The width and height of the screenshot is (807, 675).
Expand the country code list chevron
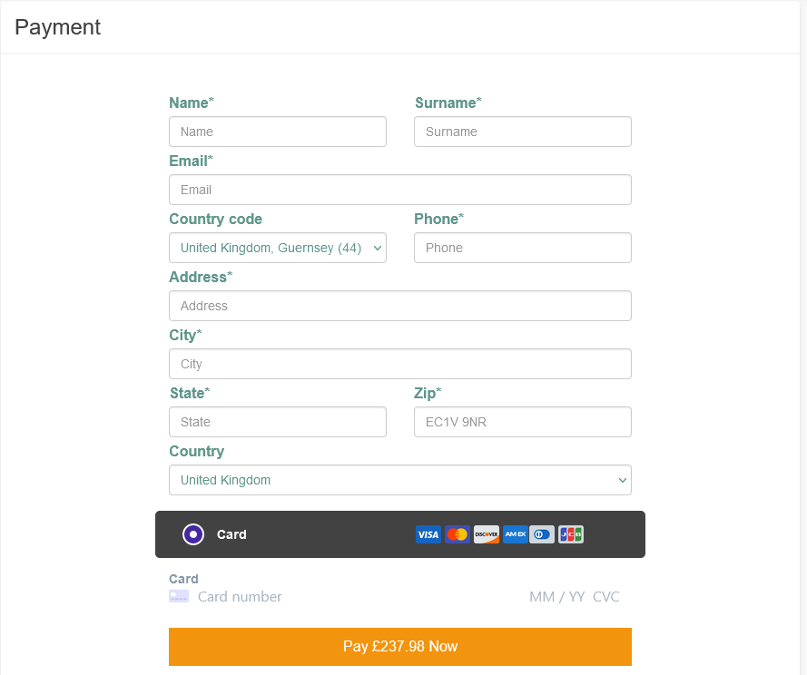[377, 247]
